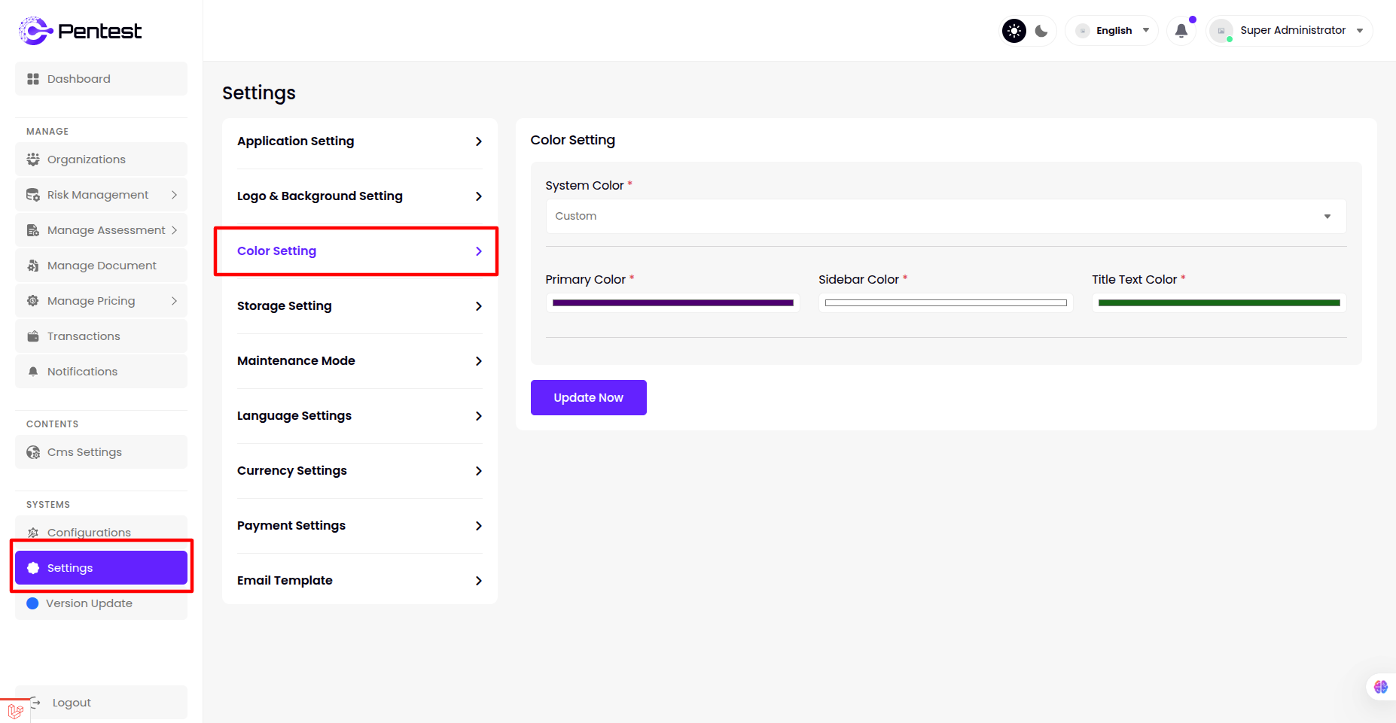Open the Storage Setting tab

coord(359,306)
